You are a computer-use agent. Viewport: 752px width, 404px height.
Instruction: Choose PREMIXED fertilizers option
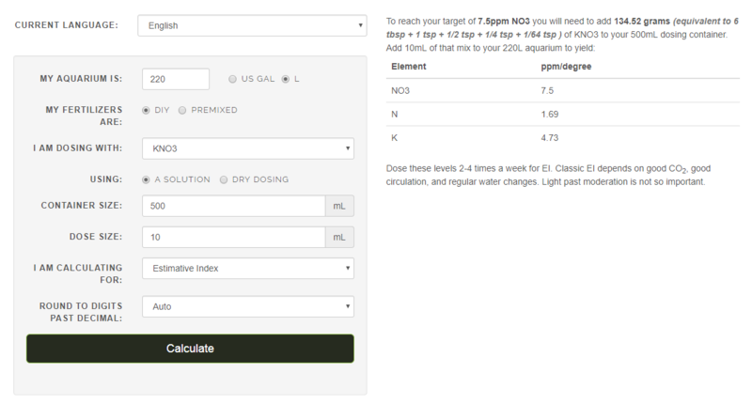point(182,110)
